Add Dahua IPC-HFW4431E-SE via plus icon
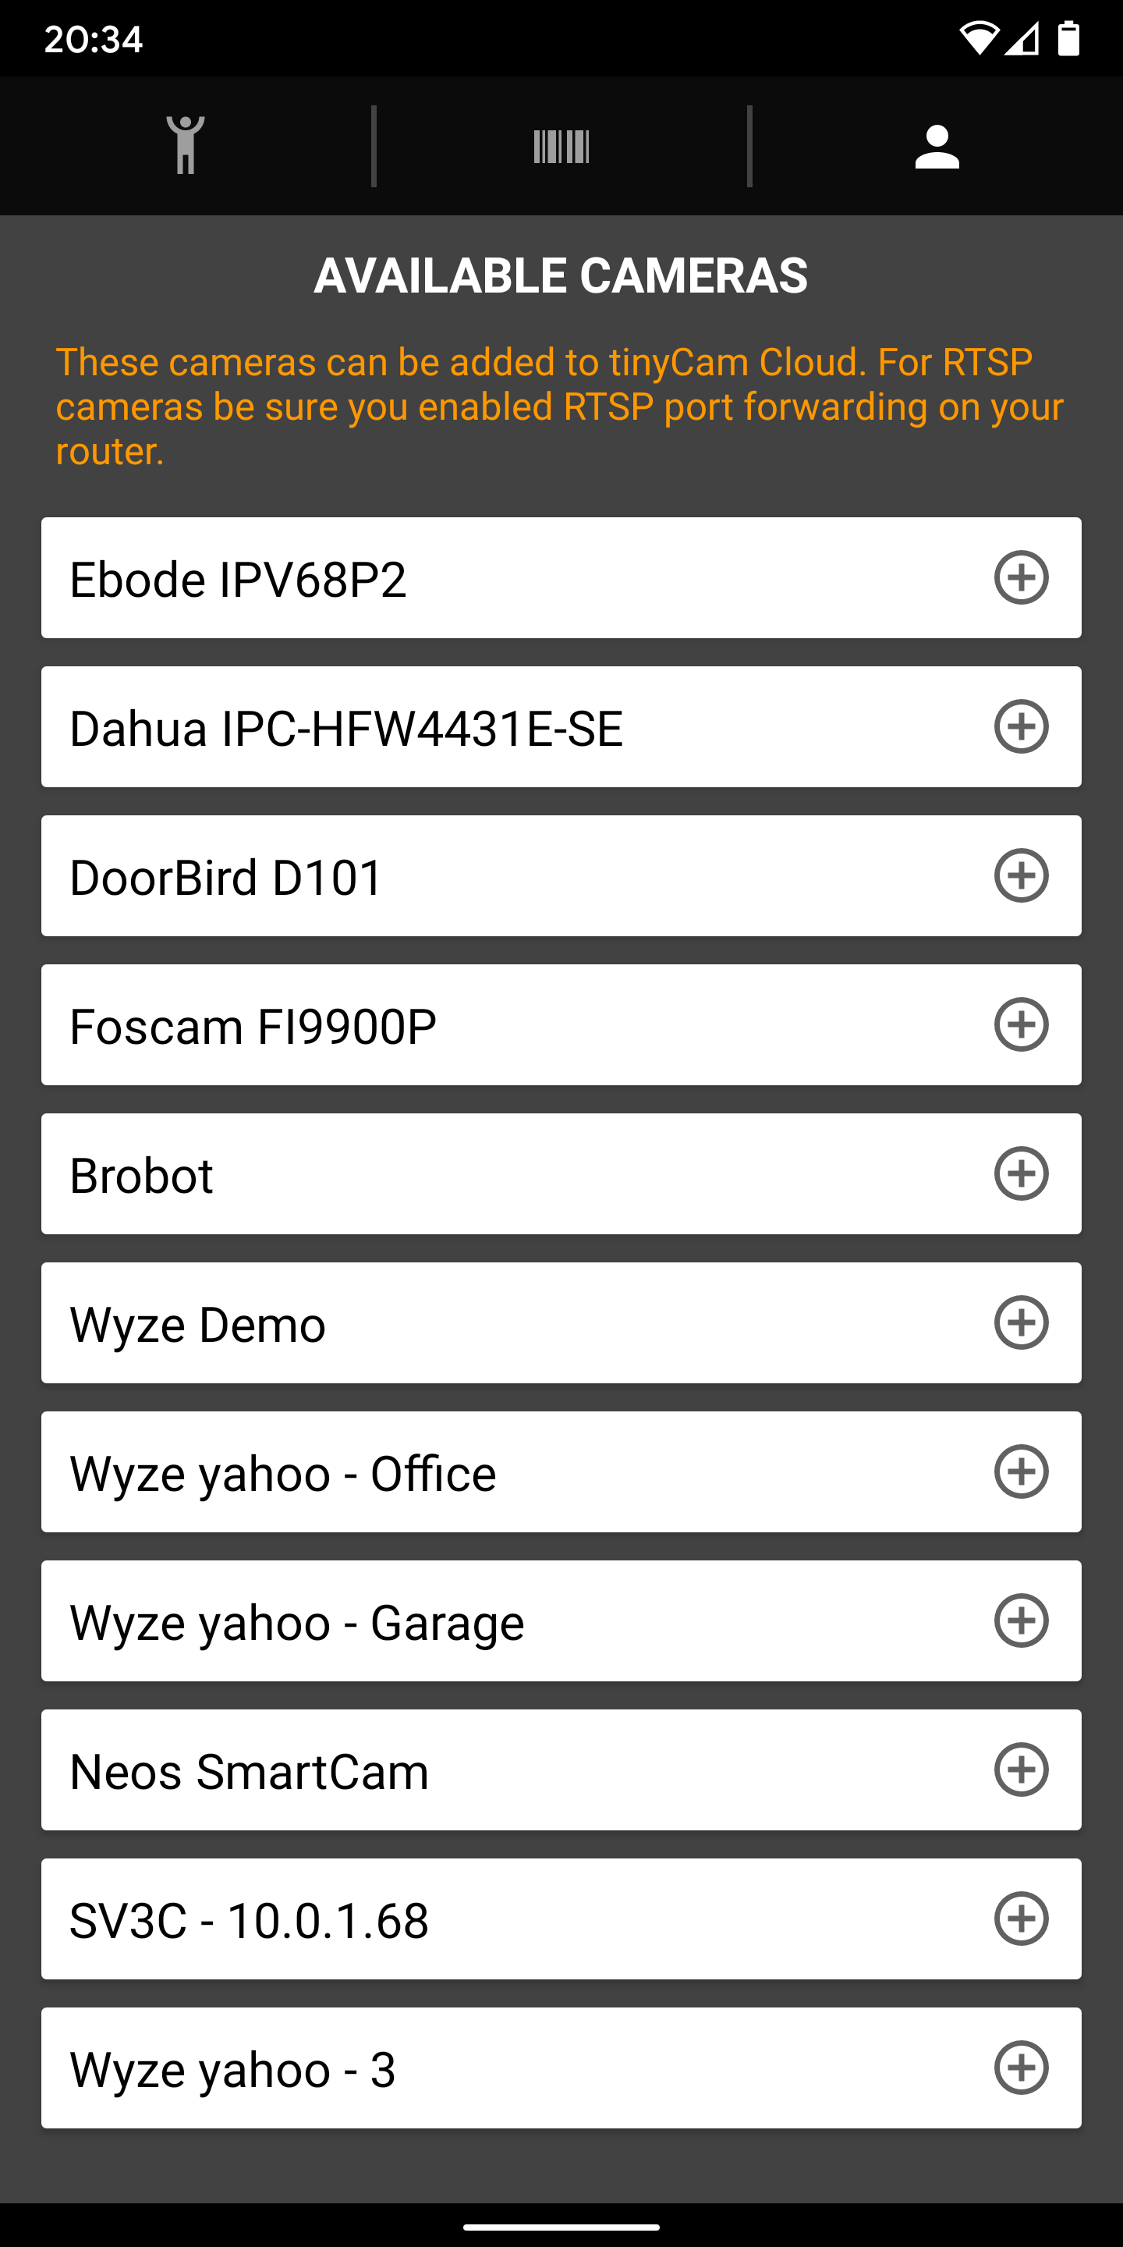 pyautogui.click(x=1021, y=726)
